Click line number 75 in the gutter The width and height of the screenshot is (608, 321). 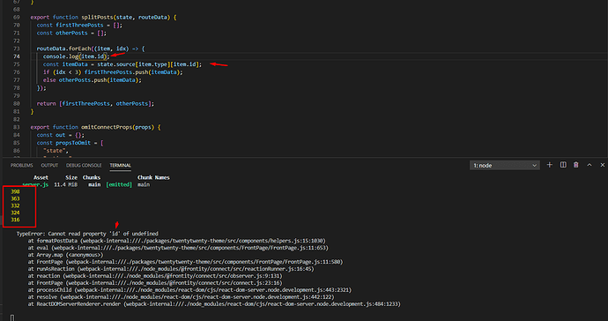coord(16,64)
